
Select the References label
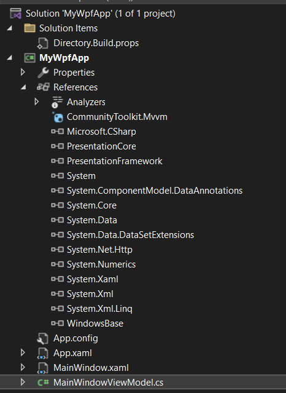75,87
